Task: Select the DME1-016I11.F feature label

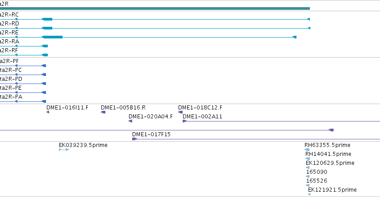Action: (x=67, y=108)
